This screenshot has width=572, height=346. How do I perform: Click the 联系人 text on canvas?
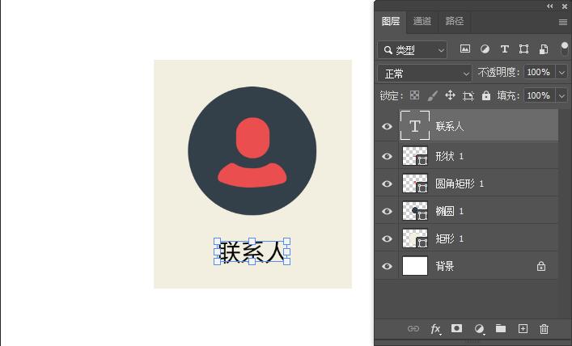coord(252,251)
